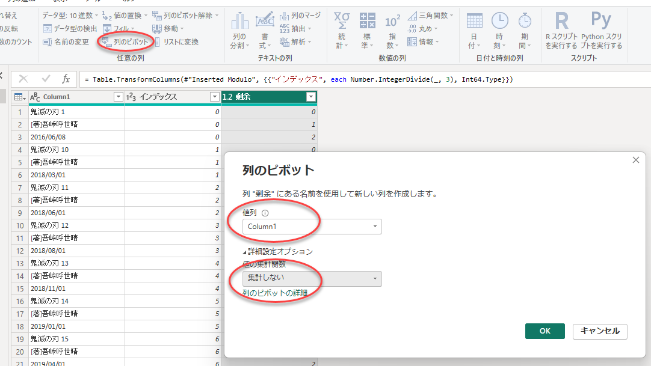Open 時刻 (Time) menu
This screenshot has width=651, height=366.
(x=499, y=30)
